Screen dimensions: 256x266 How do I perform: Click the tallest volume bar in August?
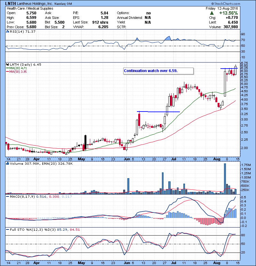click(x=225, y=179)
